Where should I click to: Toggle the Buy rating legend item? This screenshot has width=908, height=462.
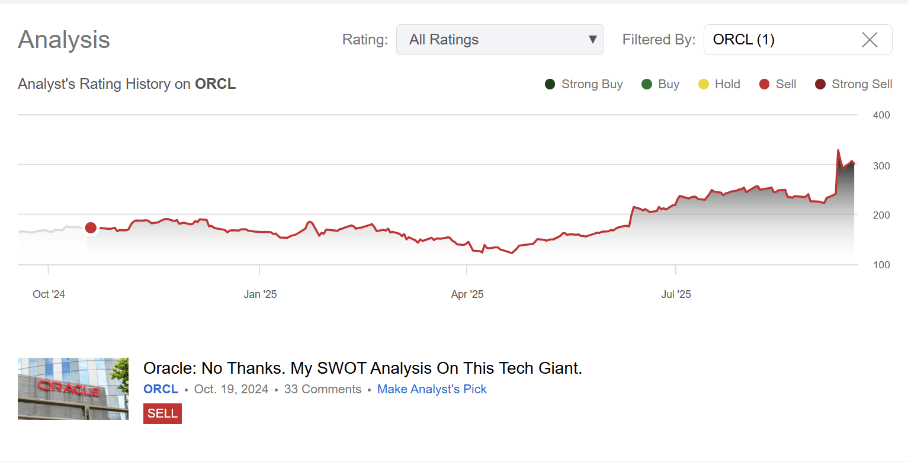660,84
